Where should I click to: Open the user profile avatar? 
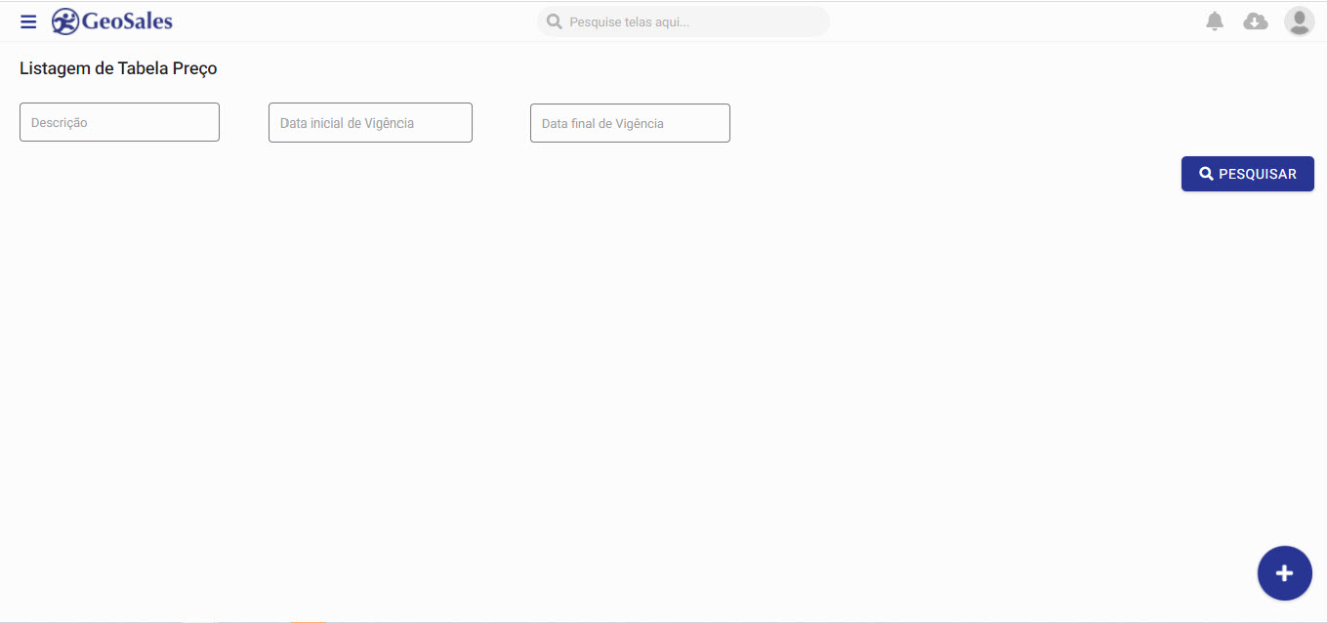pyautogui.click(x=1299, y=21)
